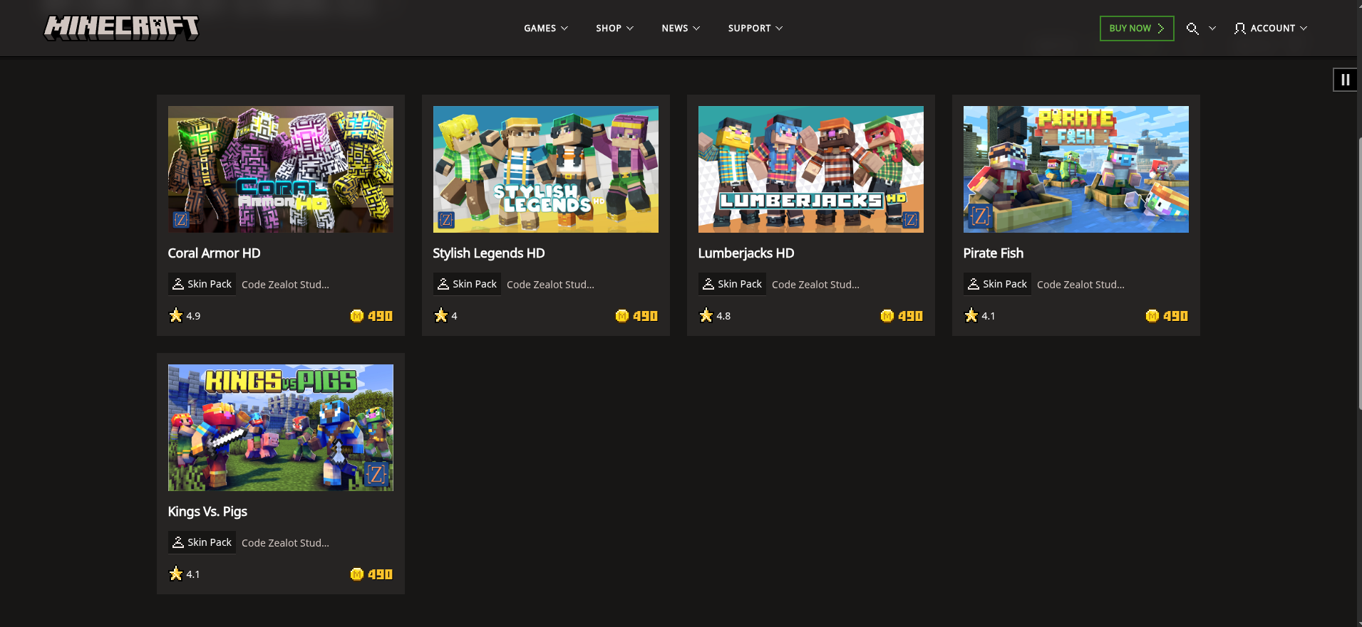
Task: Click the account person icon
Action: [x=1240, y=28]
